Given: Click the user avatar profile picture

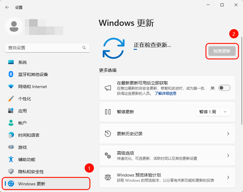Looking at the screenshot, I should pyautogui.click(x=14, y=26).
